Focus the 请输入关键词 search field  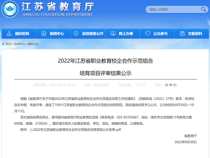point(172,10)
